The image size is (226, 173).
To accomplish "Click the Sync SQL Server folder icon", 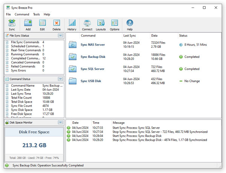I will (x=73, y=69).
